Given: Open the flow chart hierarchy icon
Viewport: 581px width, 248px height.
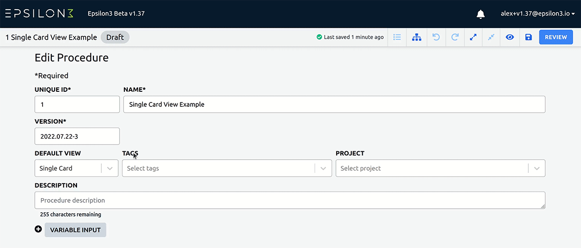Looking at the screenshot, I should pos(416,37).
